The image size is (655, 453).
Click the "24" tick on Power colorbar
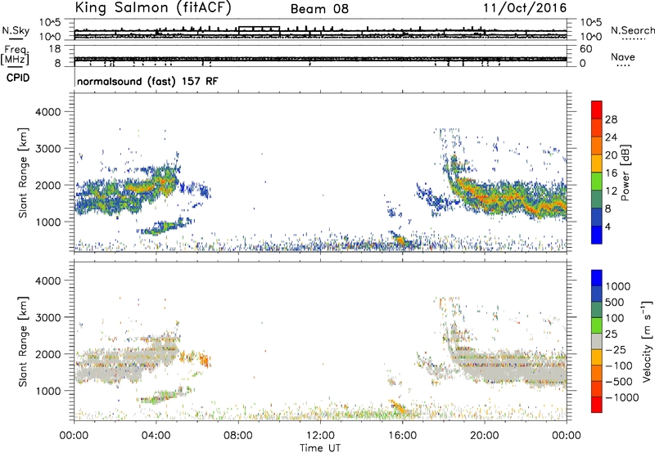point(611,137)
